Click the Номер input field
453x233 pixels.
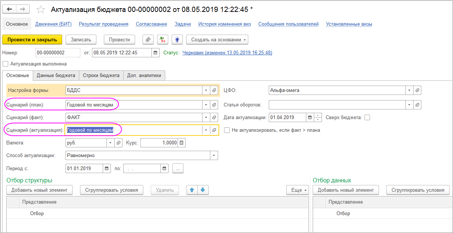[x=58, y=53]
